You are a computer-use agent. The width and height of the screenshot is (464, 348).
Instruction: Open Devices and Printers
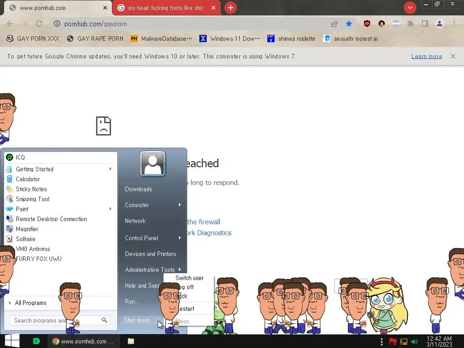(150, 254)
